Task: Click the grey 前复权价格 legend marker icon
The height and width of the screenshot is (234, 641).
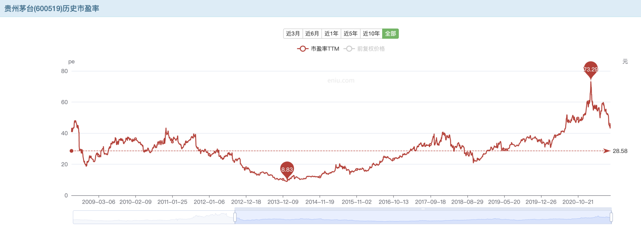Action: [349, 49]
